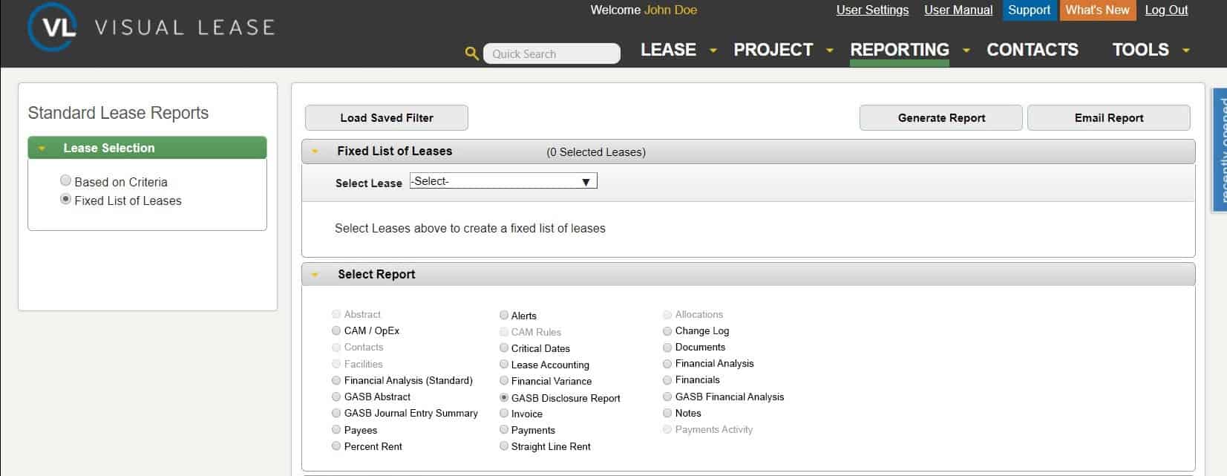This screenshot has height=476, width=1227.
Task: Expand the PROJECT menu arrow
Action: click(x=830, y=50)
